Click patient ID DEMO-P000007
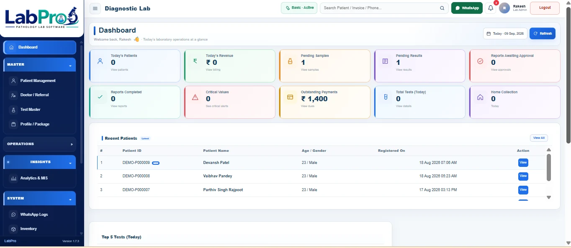 point(136,190)
